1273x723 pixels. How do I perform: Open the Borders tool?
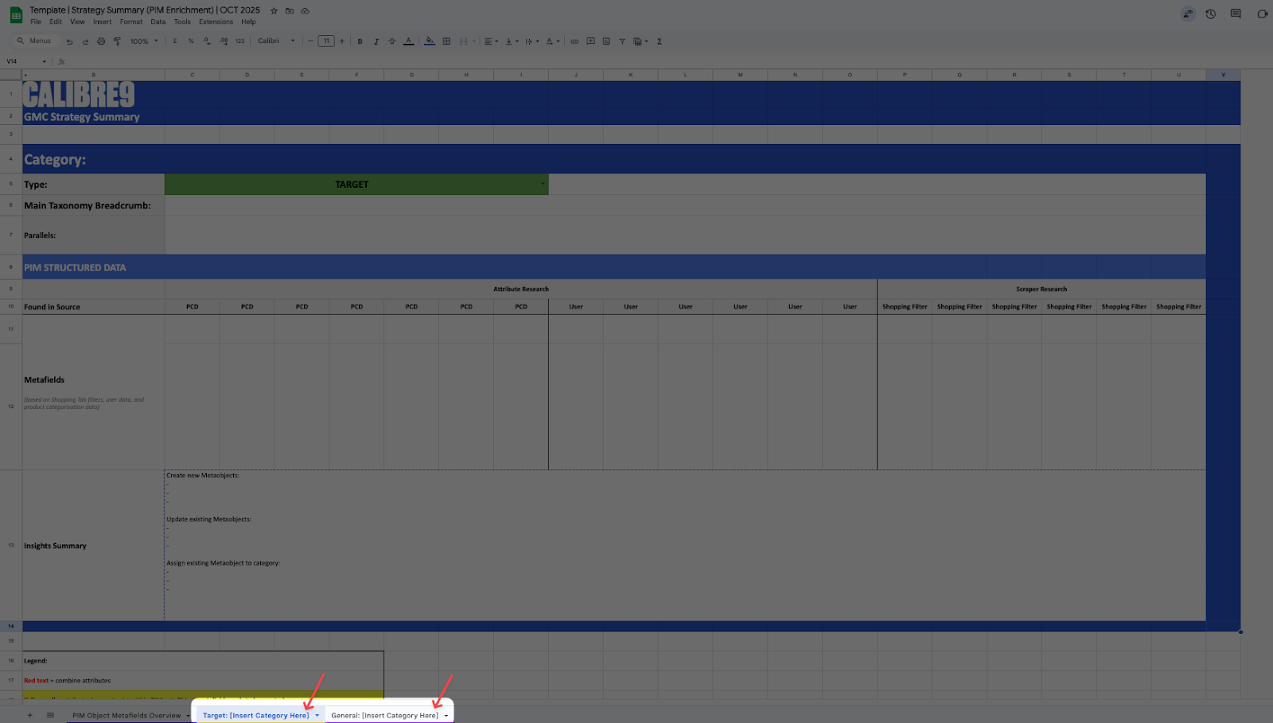tap(446, 41)
